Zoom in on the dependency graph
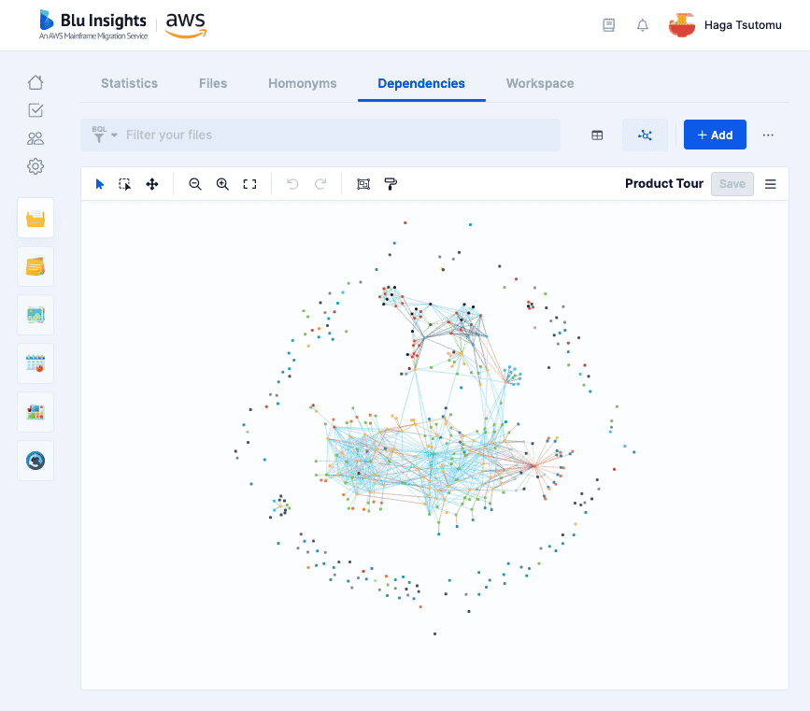The width and height of the screenshot is (810, 711). pyautogui.click(x=222, y=184)
